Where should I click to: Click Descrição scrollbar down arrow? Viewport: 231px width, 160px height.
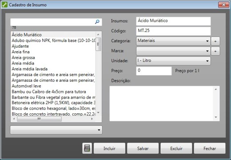(x=216, y=117)
